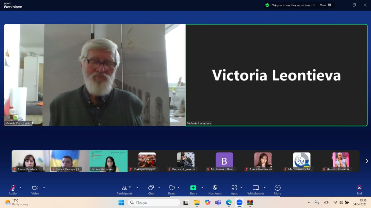Viewport: 371px width, 208px height.
Task: Select Наталя Дьоміна's video thumbnail
Action: [x=108, y=161]
